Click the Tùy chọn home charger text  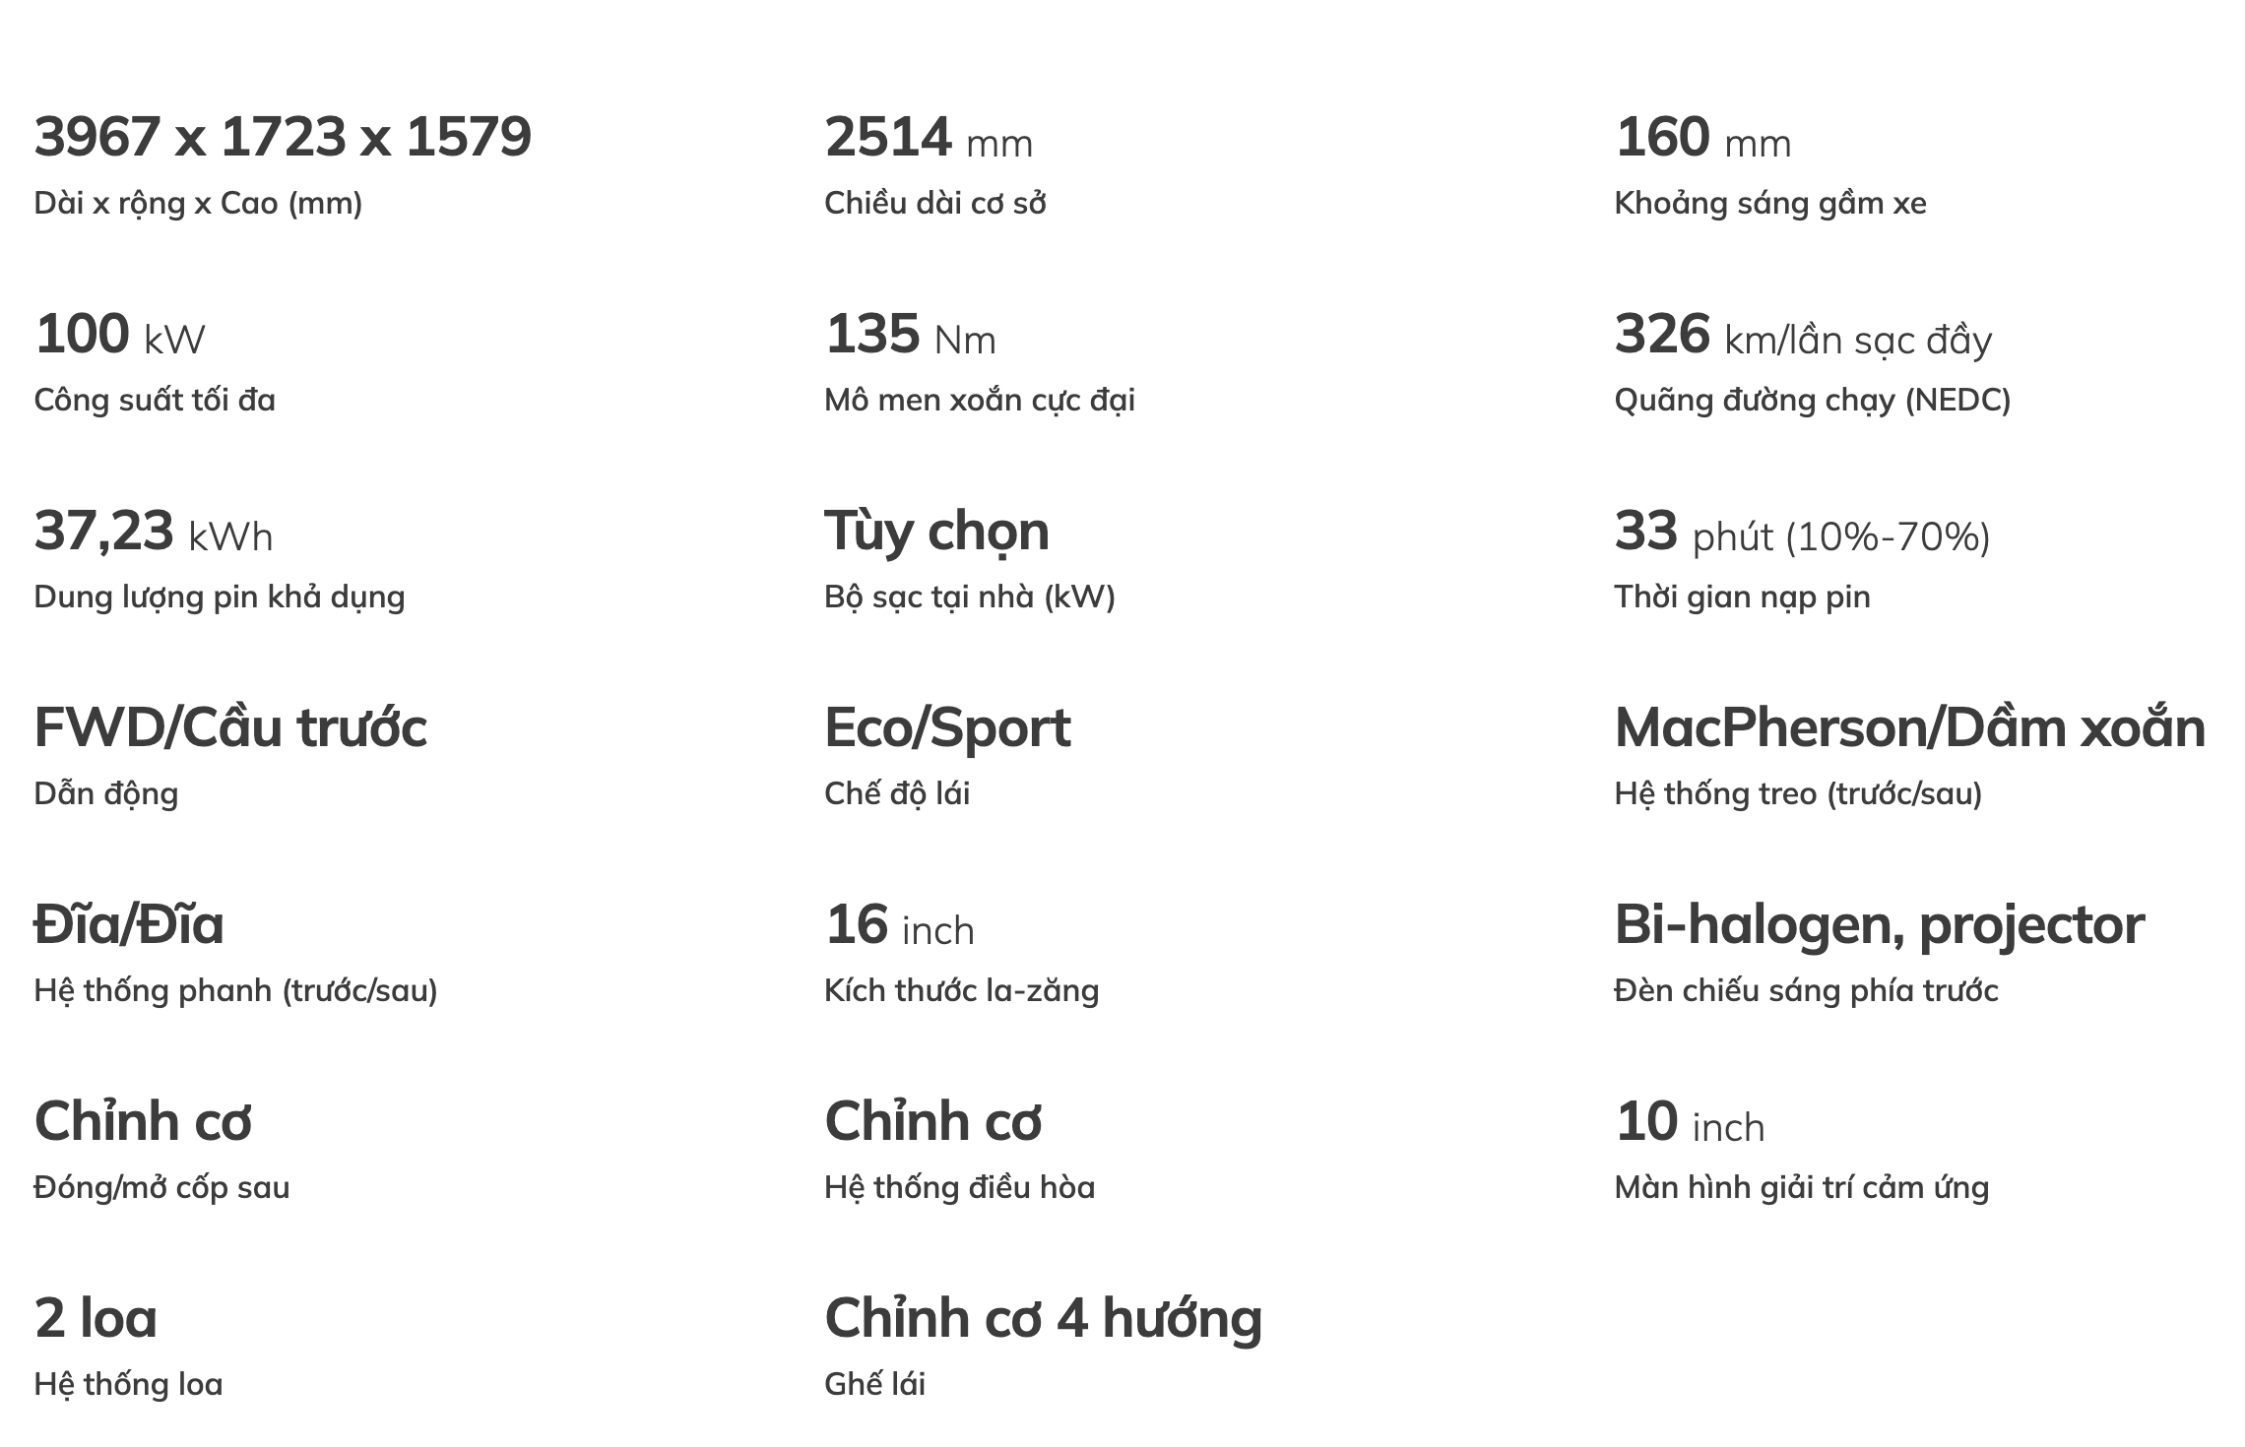click(x=936, y=532)
